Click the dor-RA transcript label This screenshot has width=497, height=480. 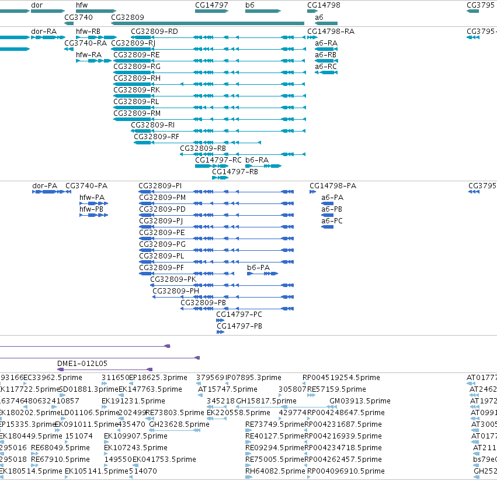pyautogui.click(x=44, y=32)
